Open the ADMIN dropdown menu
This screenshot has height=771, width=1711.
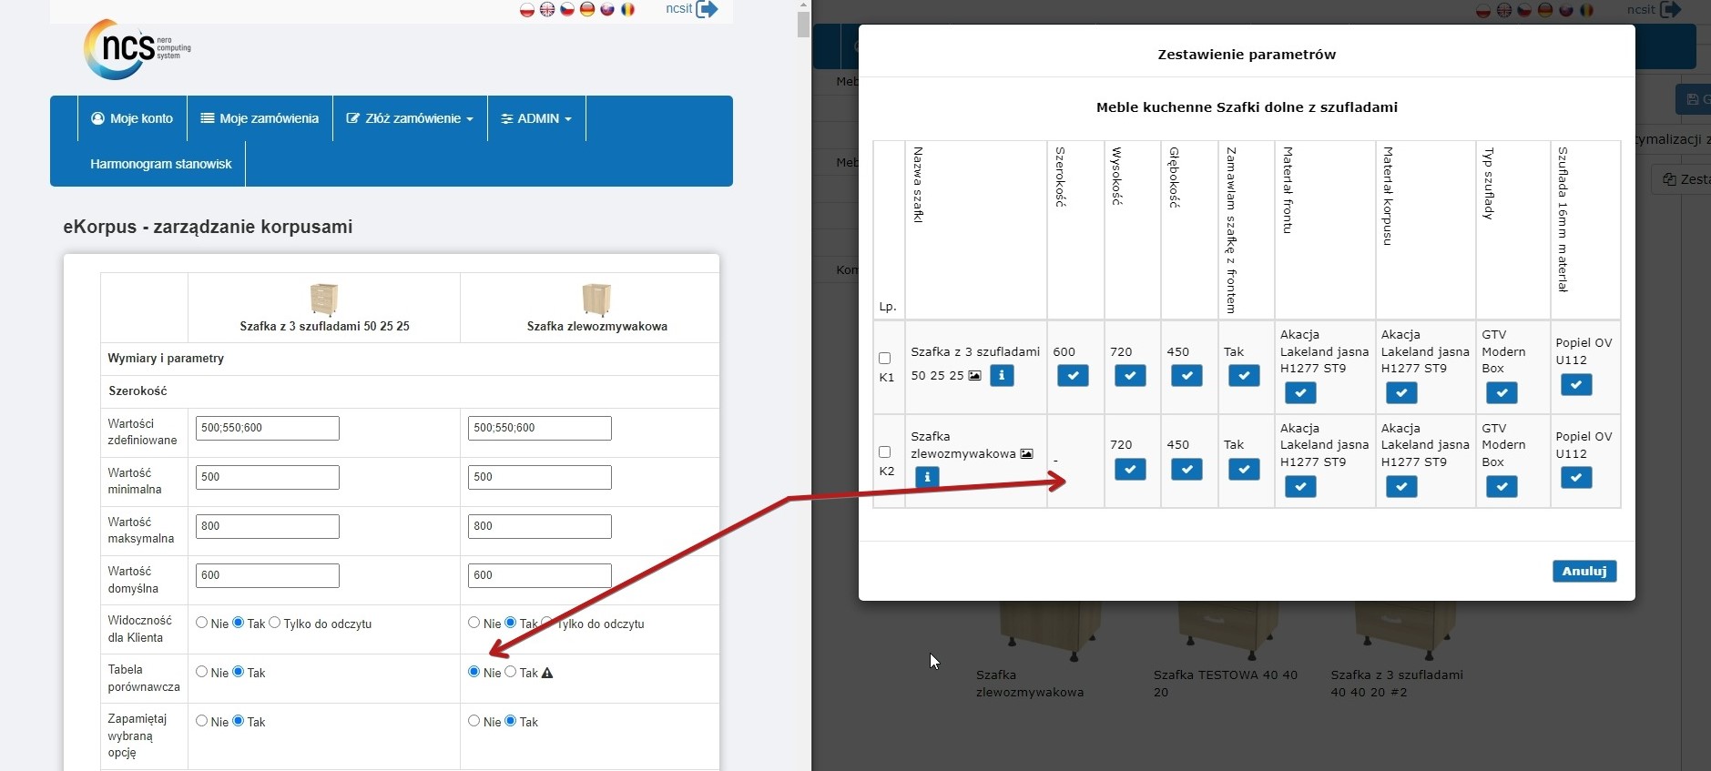point(536,118)
